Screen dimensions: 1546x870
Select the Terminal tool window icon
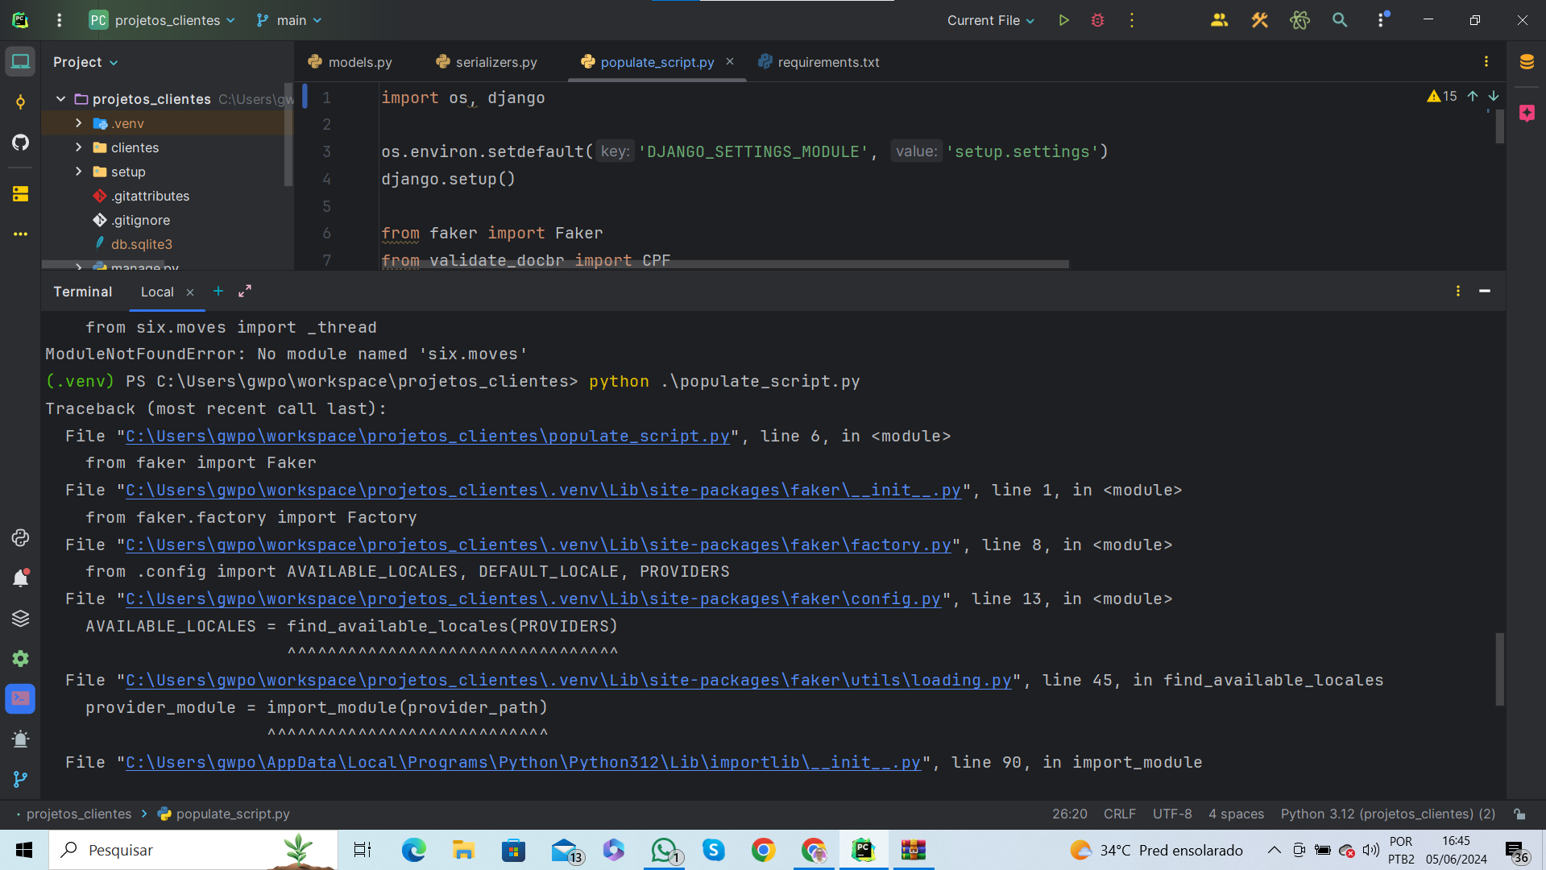click(20, 698)
